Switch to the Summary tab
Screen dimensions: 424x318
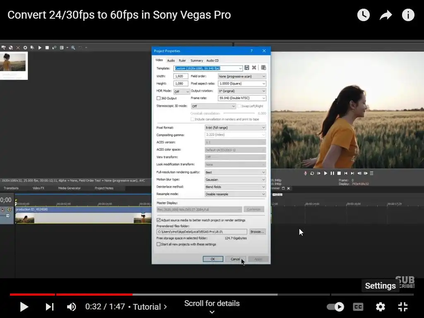[197, 60]
